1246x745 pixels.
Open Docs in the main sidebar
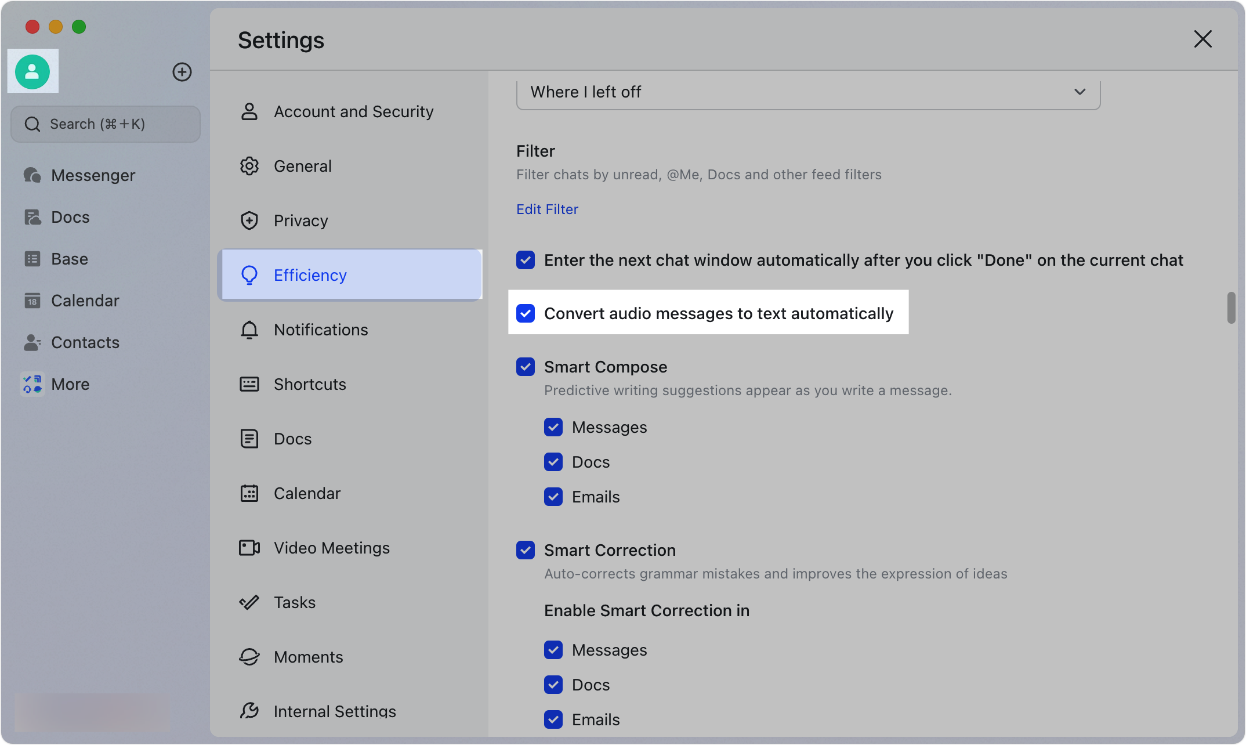coord(56,217)
